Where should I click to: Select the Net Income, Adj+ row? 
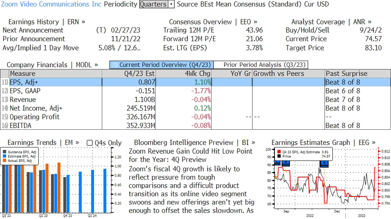[195, 108]
